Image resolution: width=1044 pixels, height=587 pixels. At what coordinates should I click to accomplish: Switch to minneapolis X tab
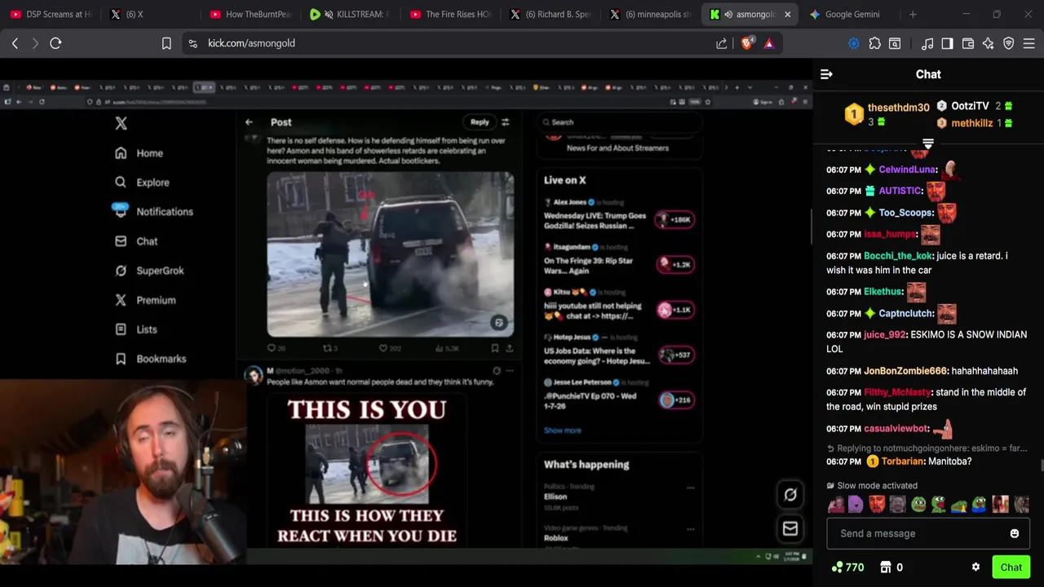click(651, 14)
